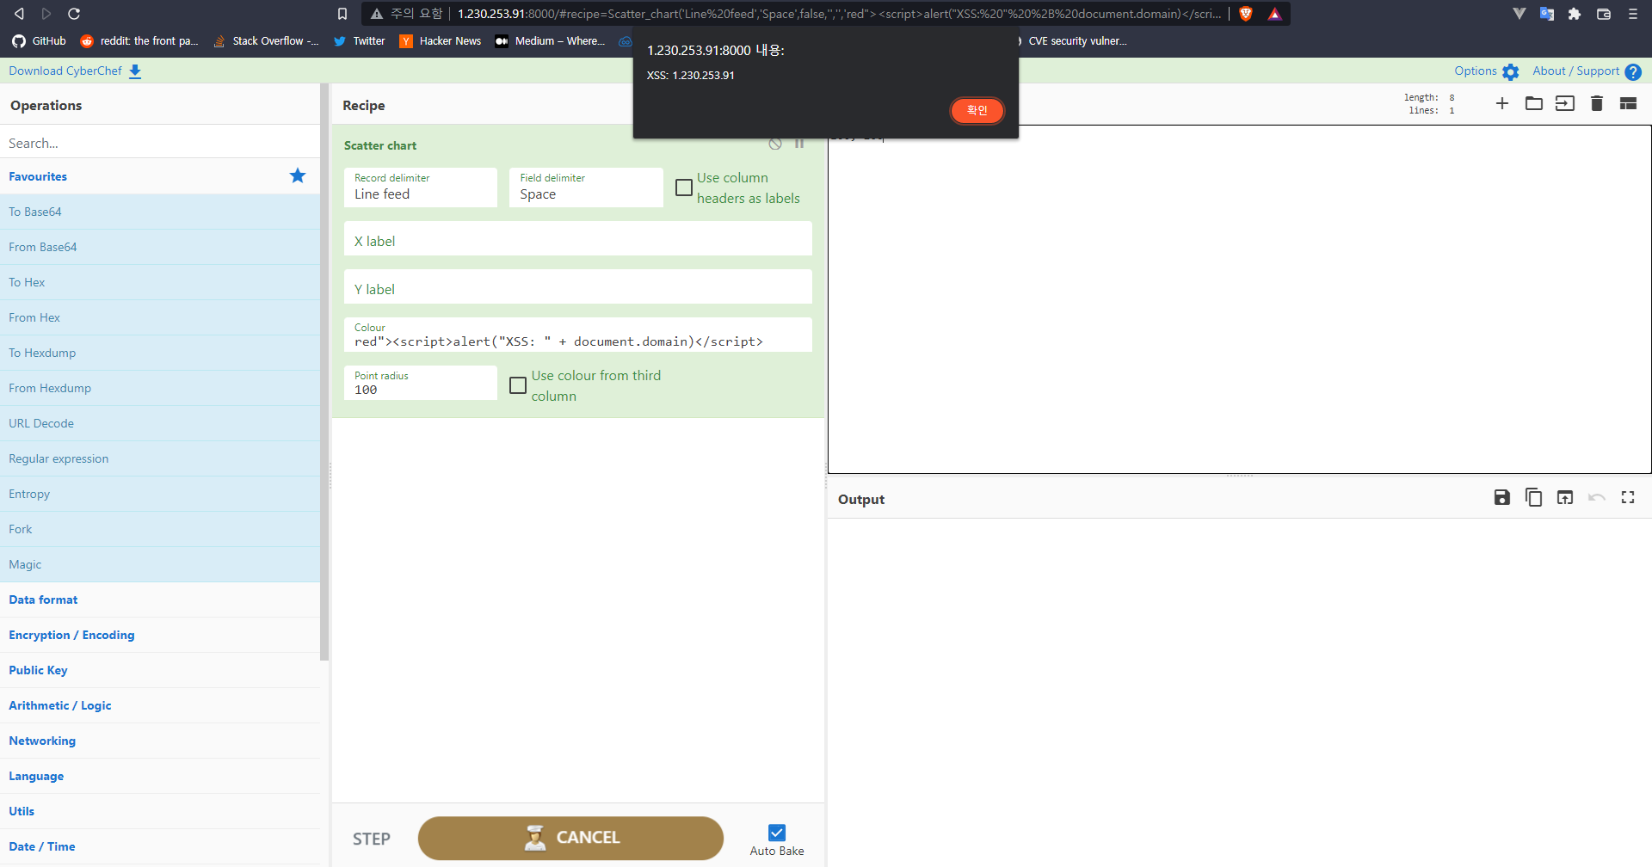
Task: Click the X label input field
Action: 578,239
